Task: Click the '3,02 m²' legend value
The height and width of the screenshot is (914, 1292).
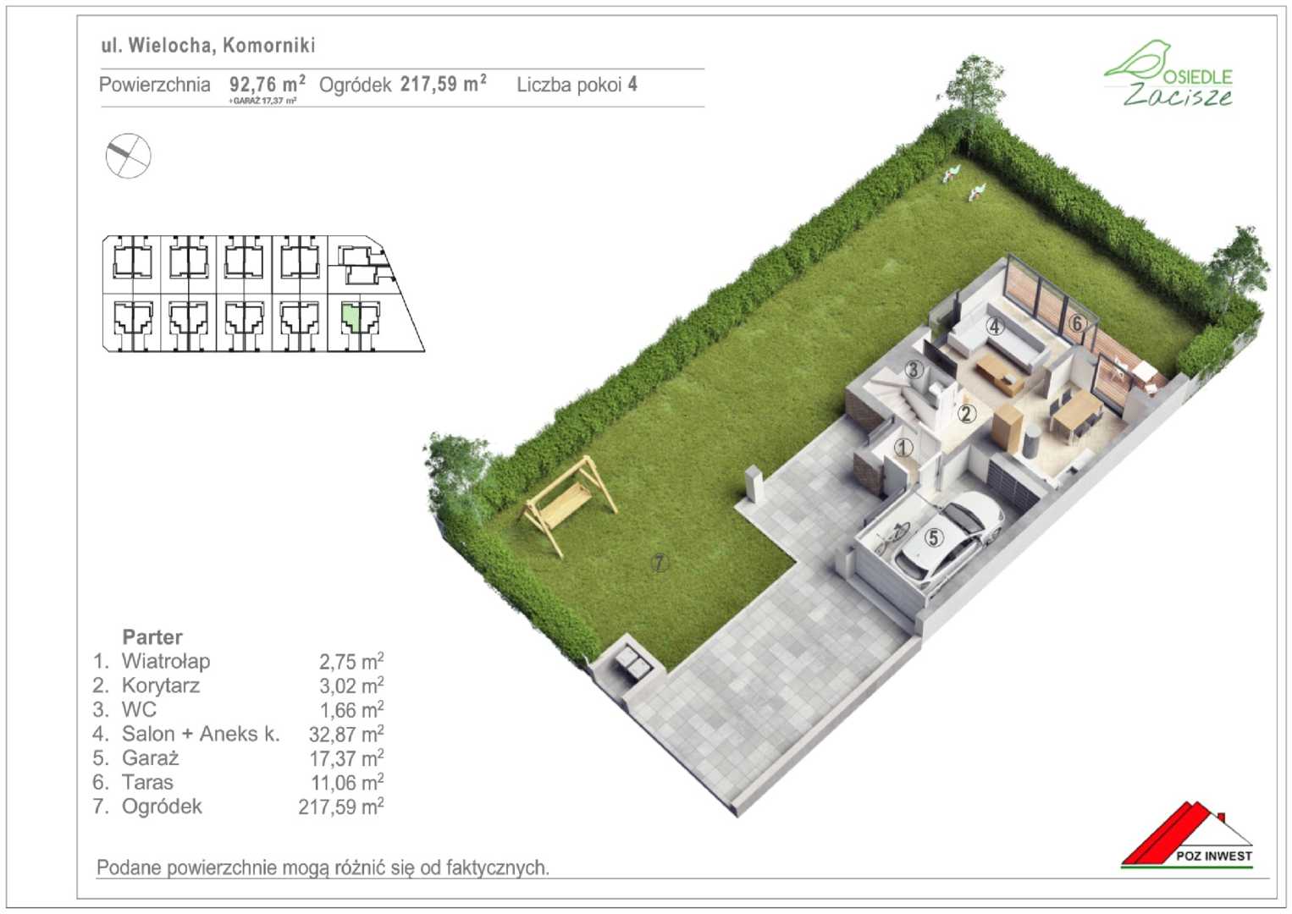Action: coord(351,685)
